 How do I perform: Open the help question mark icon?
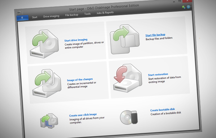pos(188,7)
